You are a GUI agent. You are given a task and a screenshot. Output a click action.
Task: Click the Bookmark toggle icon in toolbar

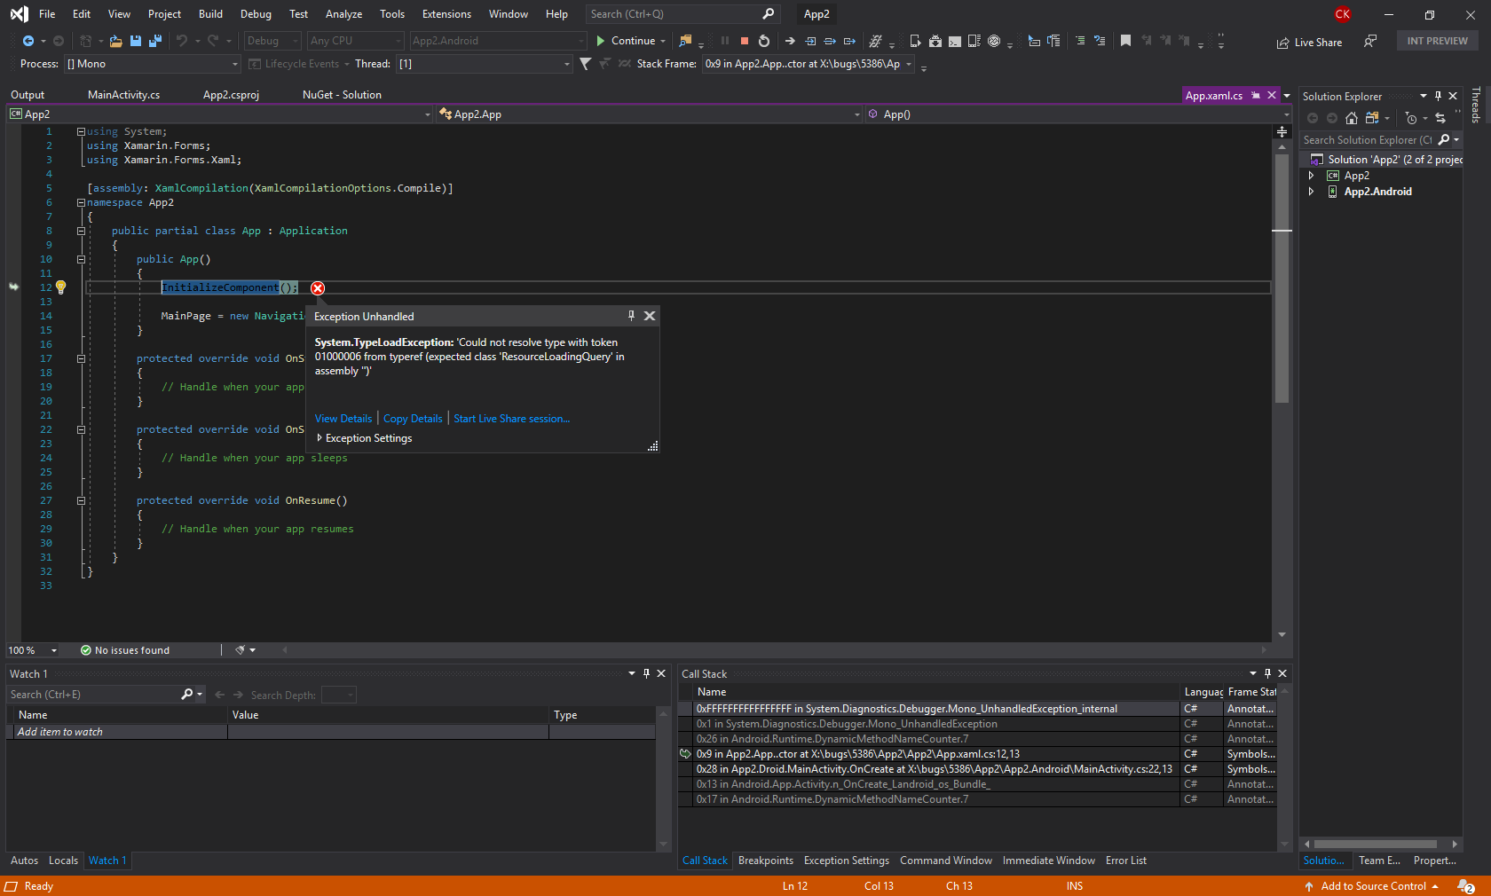[1125, 41]
